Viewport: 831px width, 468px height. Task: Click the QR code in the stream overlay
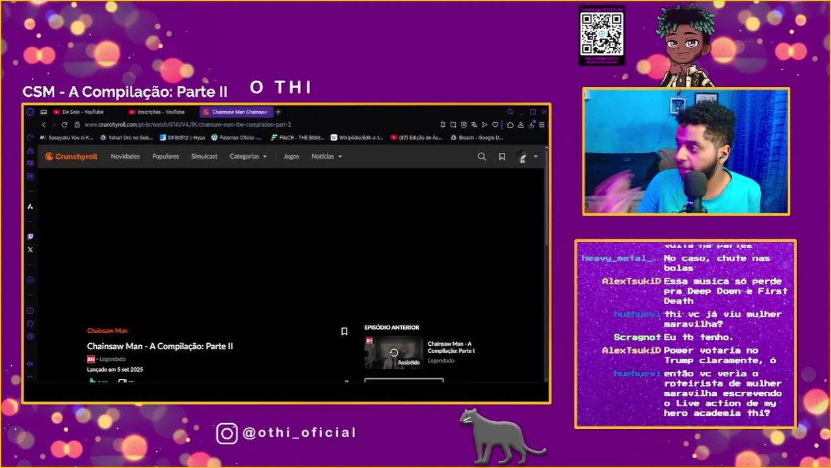coord(602,33)
